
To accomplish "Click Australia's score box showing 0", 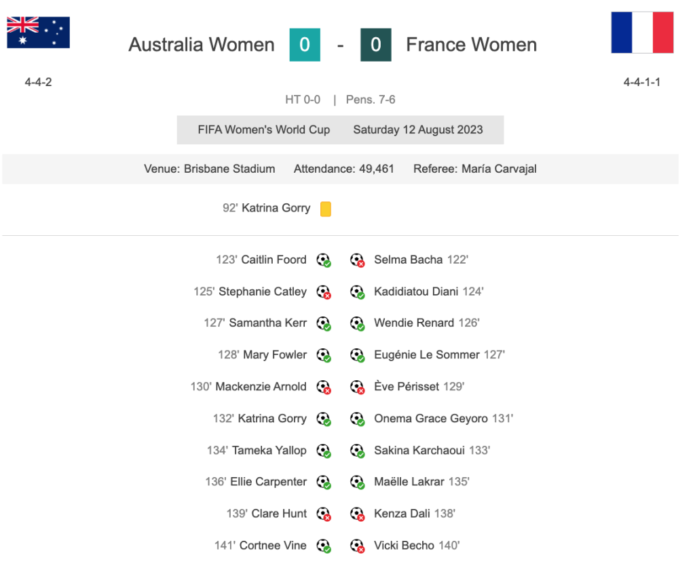I will pyautogui.click(x=304, y=45).
